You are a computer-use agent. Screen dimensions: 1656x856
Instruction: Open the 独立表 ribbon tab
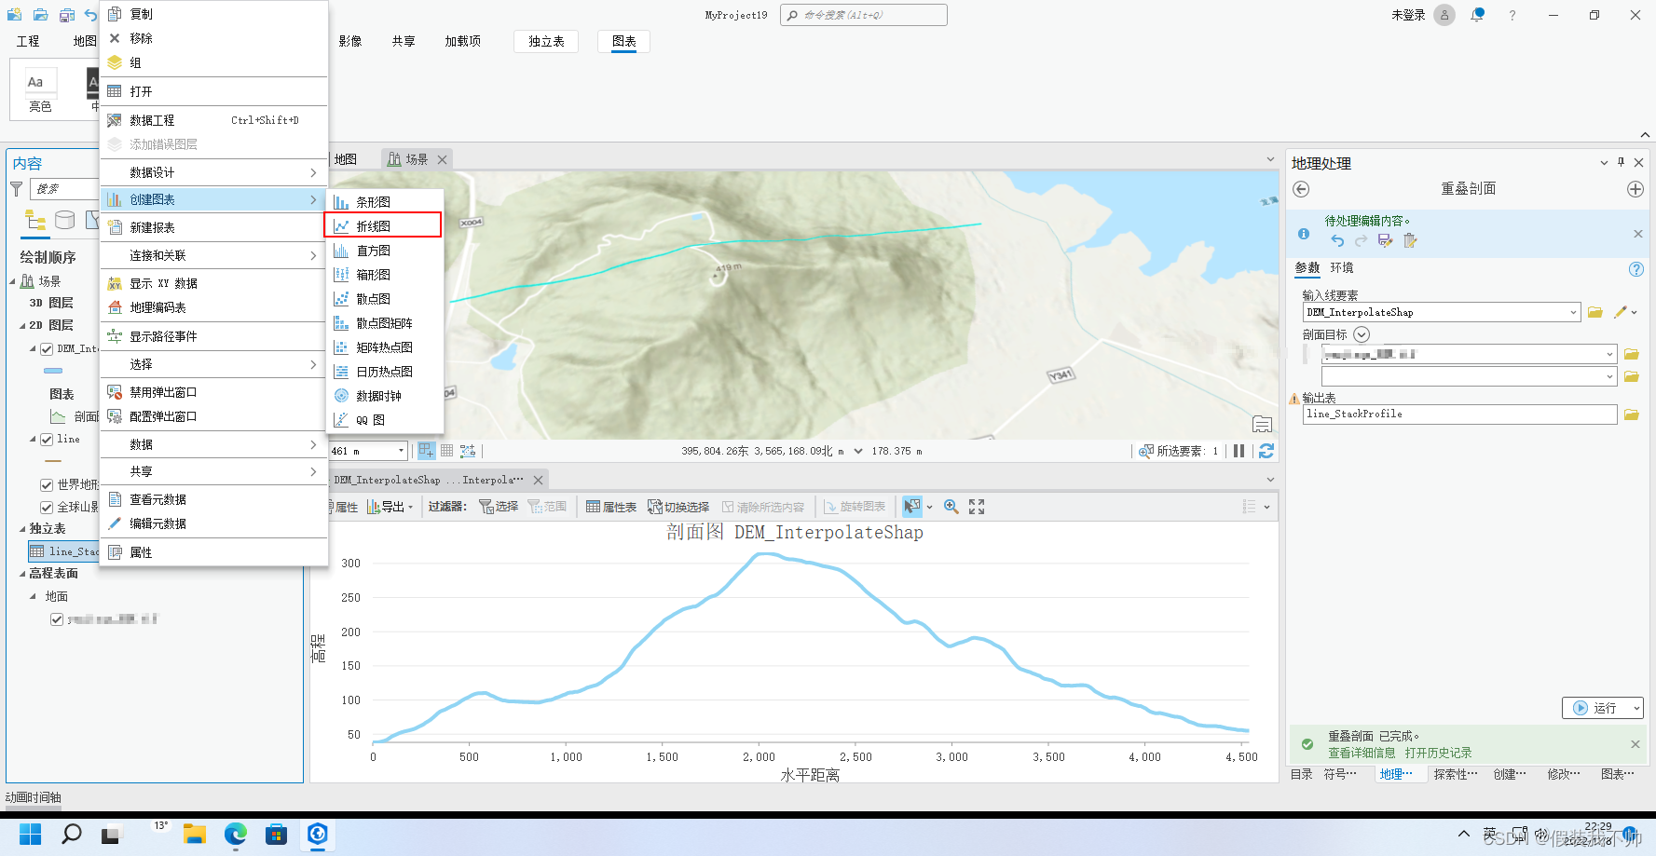coord(546,41)
